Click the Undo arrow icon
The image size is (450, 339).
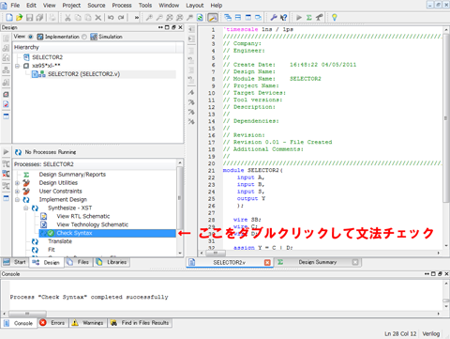pos(111,18)
